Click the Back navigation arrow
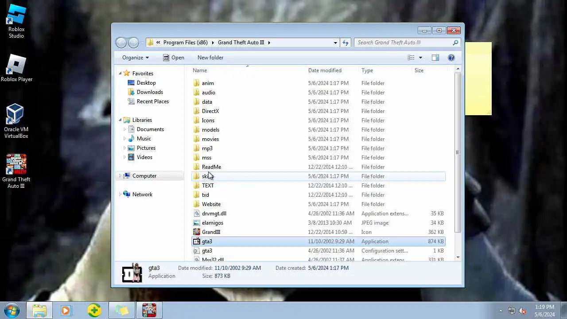 [121, 43]
